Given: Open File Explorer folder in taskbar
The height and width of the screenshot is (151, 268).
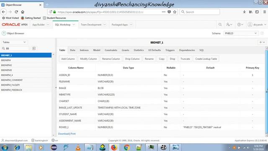Looking at the screenshot, I should click(29, 147).
